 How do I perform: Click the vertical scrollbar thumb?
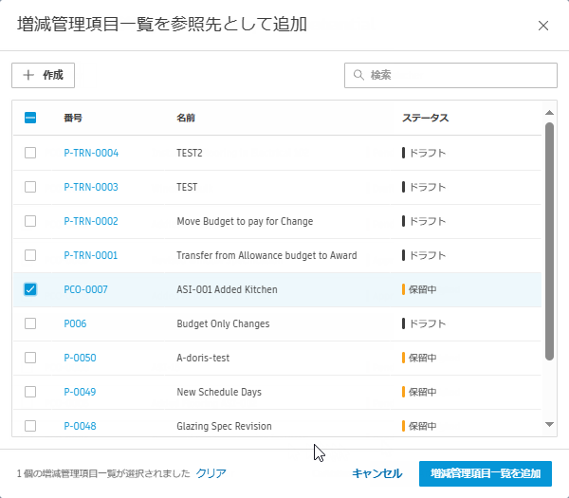(549, 241)
